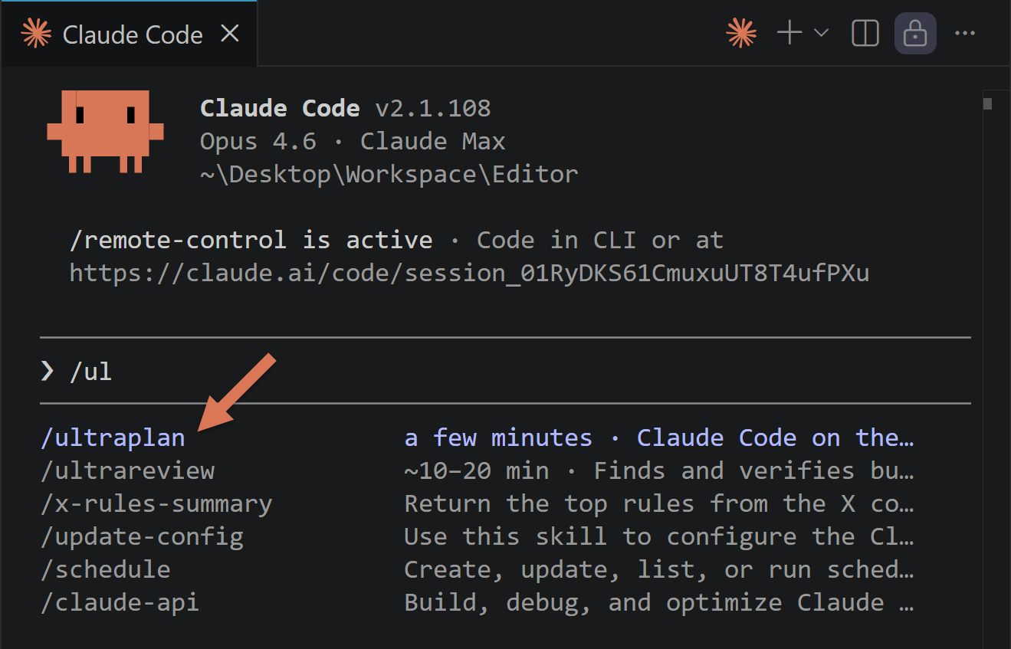The width and height of the screenshot is (1011, 649).
Task: Click the orange Claude Code mascot logo
Action: click(x=105, y=132)
